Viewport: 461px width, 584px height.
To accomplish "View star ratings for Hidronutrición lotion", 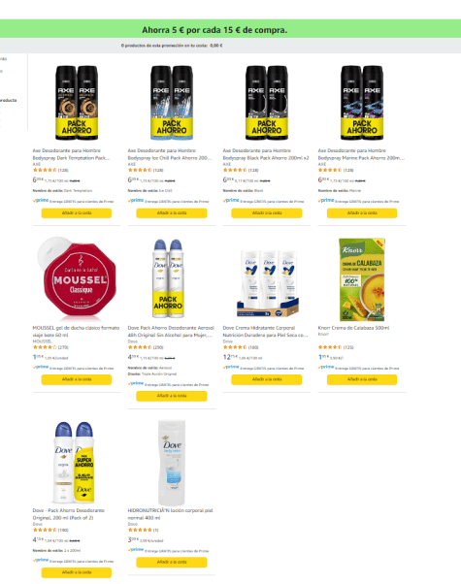I will click(x=140, y=530).
